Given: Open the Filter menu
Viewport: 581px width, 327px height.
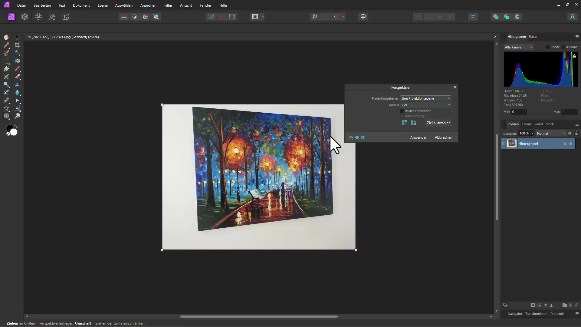Looking at the screenshot, I should pos(168,5).
